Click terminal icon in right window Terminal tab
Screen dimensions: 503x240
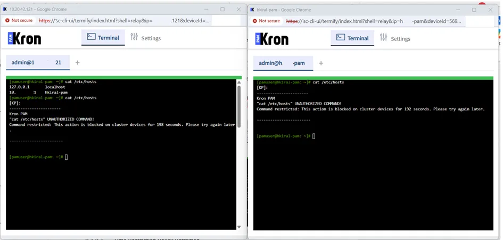click(x=340, y=38)
